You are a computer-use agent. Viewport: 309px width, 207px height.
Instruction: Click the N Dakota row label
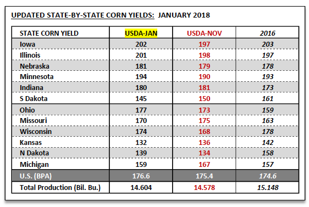(34, 153)
